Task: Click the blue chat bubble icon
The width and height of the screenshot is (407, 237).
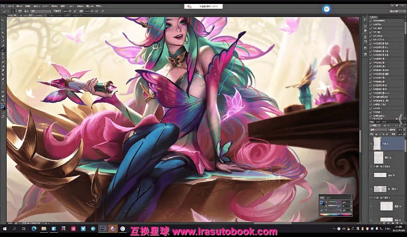Action: pyautogui.click(x=327, y=9)
